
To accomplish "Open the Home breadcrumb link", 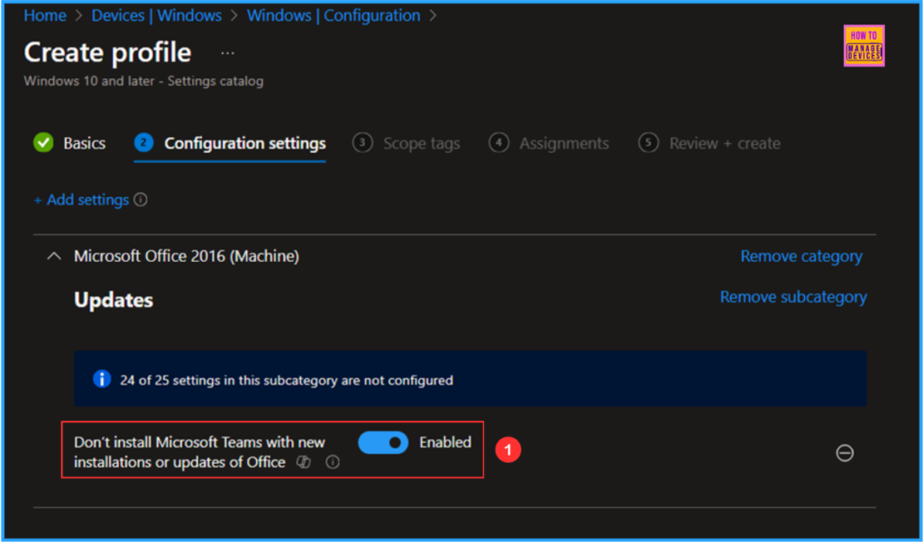I will (45, 16).
